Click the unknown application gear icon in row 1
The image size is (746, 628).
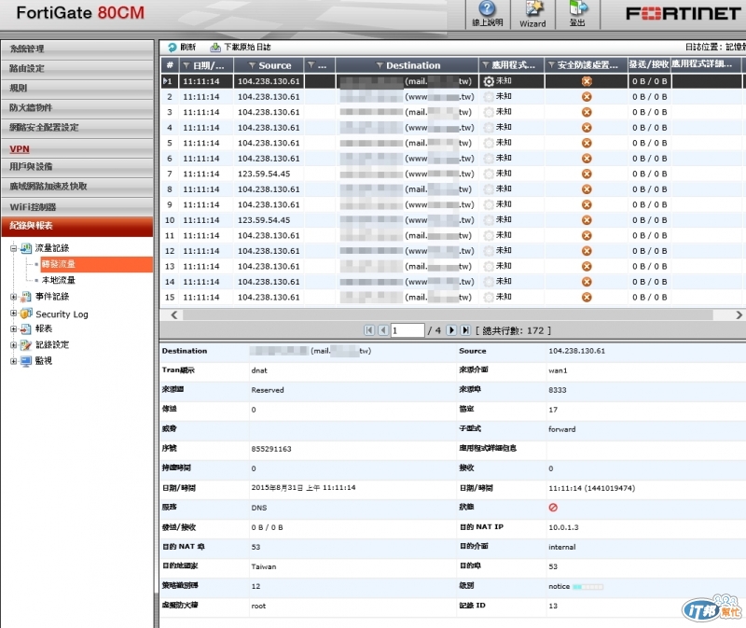pyautogui.click(x=489, y=81)
